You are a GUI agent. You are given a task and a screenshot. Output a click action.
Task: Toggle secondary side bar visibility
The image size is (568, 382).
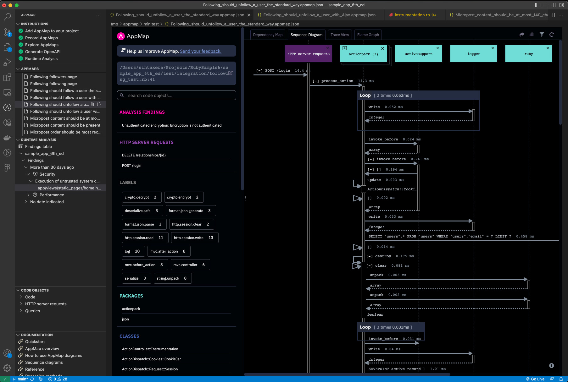[553, 5]
